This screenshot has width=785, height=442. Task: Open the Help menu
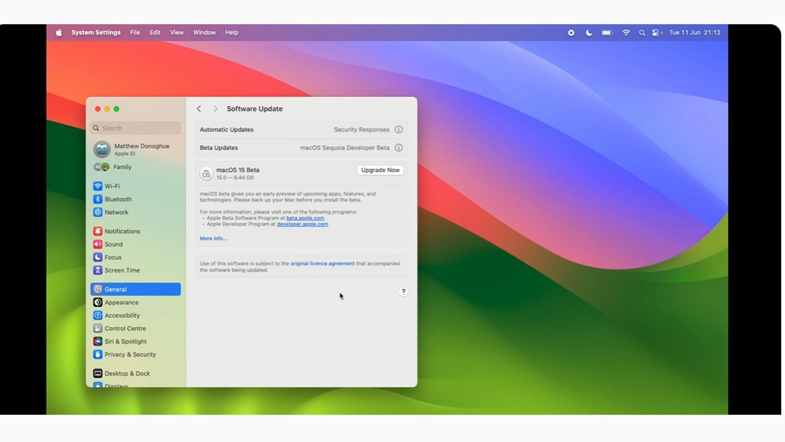(232, 33)
